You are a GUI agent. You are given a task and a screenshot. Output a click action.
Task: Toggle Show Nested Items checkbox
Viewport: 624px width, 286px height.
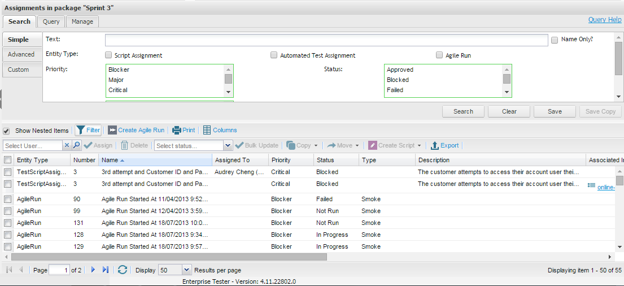pos(7,131)
